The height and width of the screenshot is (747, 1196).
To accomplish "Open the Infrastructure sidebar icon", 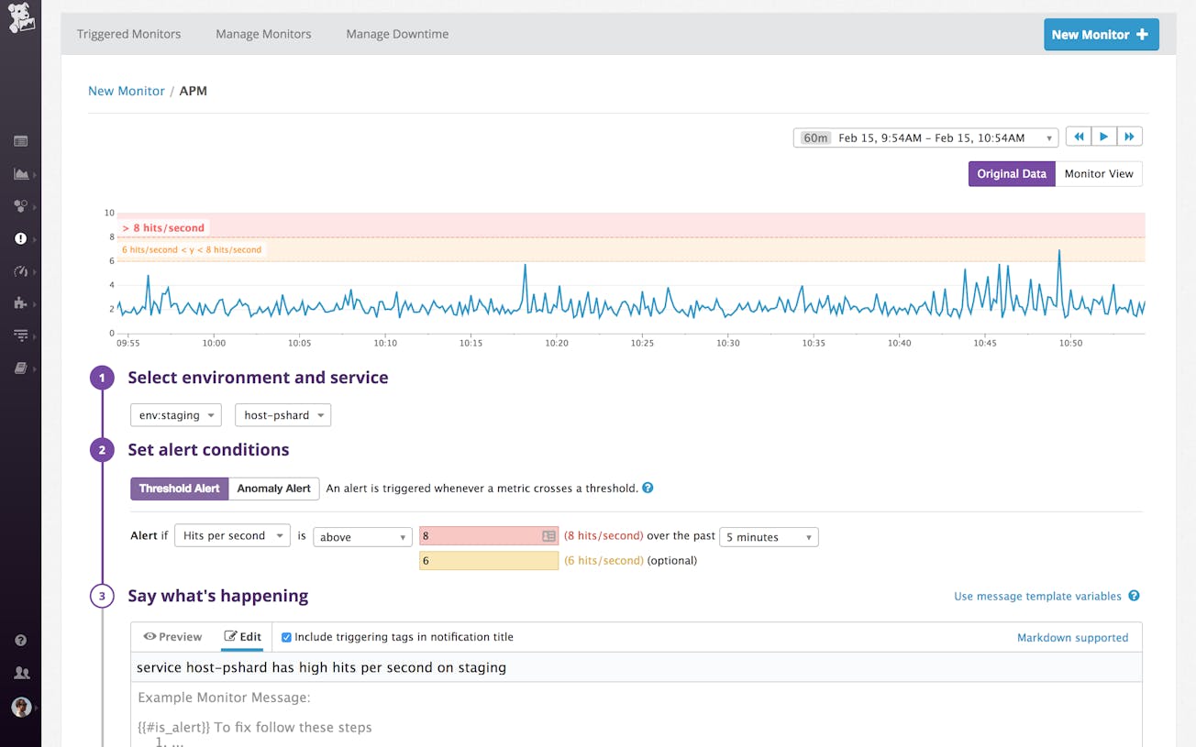I will click(x=20, y=205).
